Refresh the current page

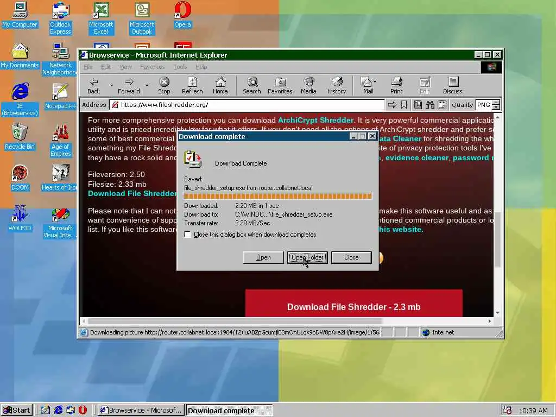coord(192,86)
